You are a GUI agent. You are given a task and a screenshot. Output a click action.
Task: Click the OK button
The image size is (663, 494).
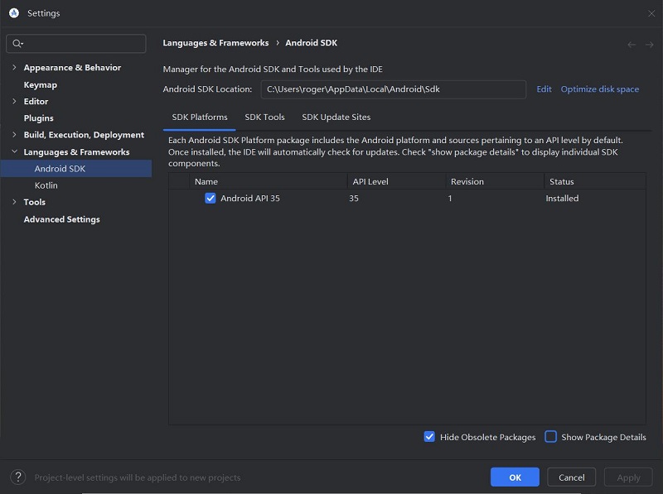tap(515, 477)
